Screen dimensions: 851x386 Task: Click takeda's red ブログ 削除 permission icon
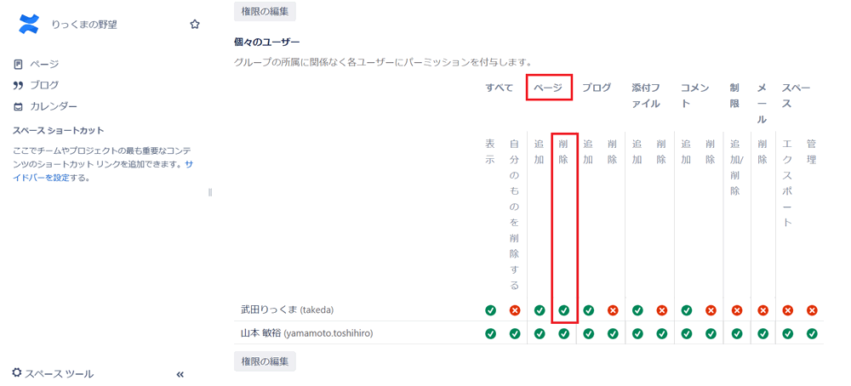point(614,310)
